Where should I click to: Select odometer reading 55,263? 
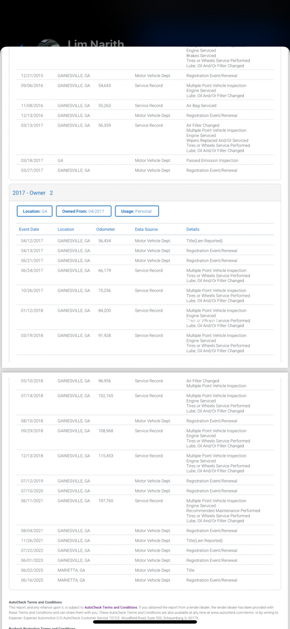tap(104, 106)
